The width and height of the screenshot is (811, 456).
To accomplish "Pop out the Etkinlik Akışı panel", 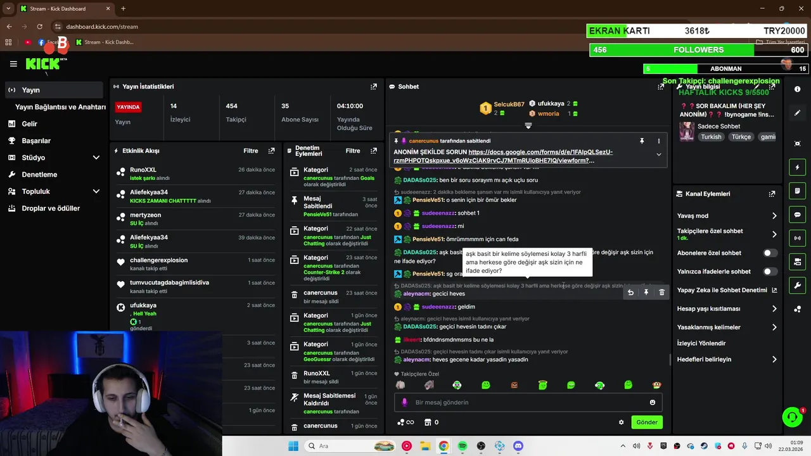I will click(271, 151).
